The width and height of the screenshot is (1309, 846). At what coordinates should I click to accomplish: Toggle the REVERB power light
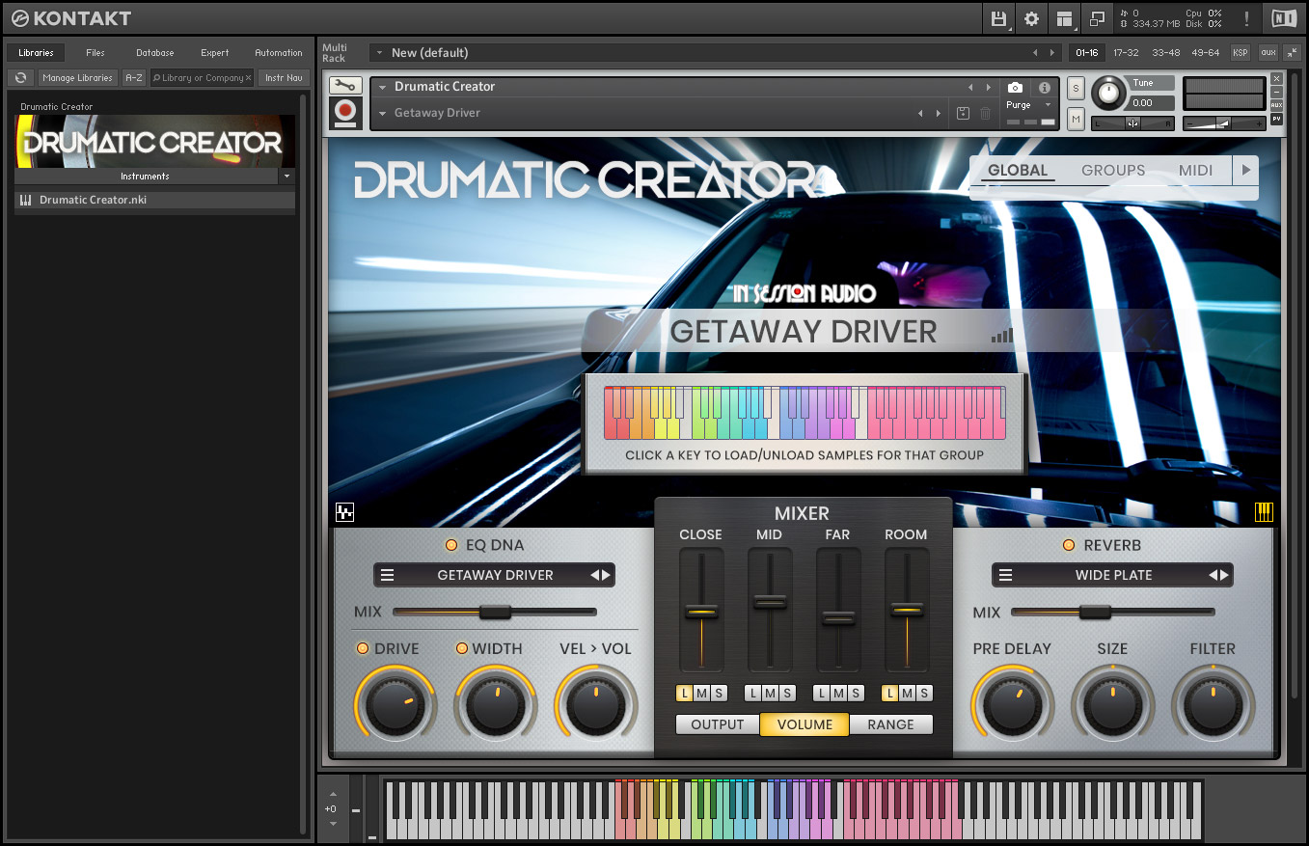(x=1069, y=545)
